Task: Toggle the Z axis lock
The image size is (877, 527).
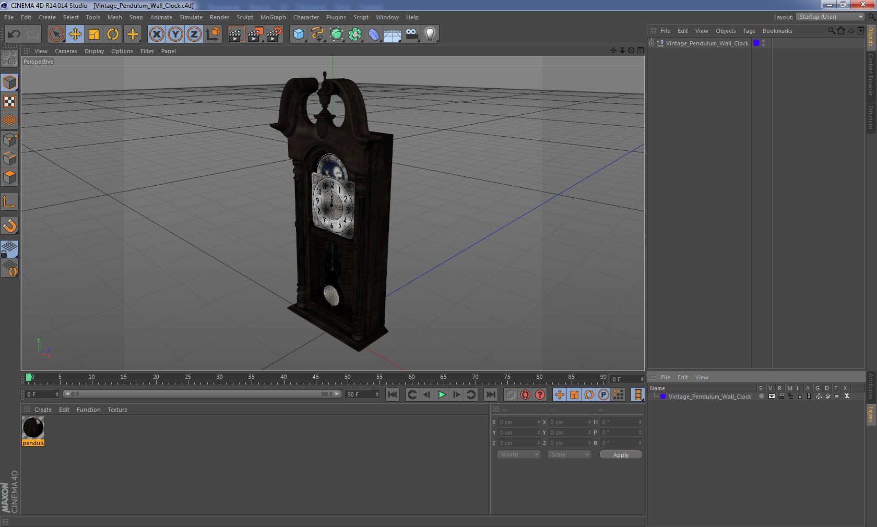Action: click(x=194, y=34)
